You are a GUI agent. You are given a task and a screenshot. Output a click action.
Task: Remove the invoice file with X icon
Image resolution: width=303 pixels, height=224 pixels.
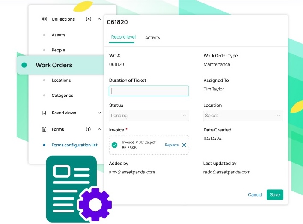tap(184, 145)
